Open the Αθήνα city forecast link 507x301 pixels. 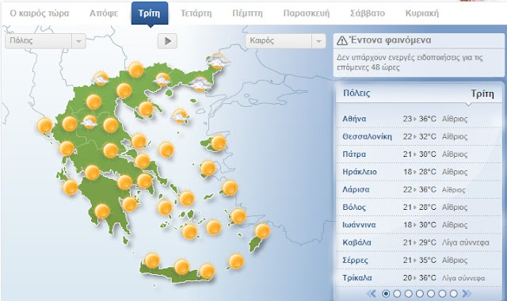tap(354, 119)
